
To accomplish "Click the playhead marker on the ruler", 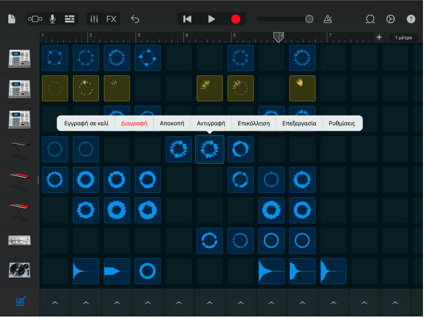I will click(x=278, y=37).
